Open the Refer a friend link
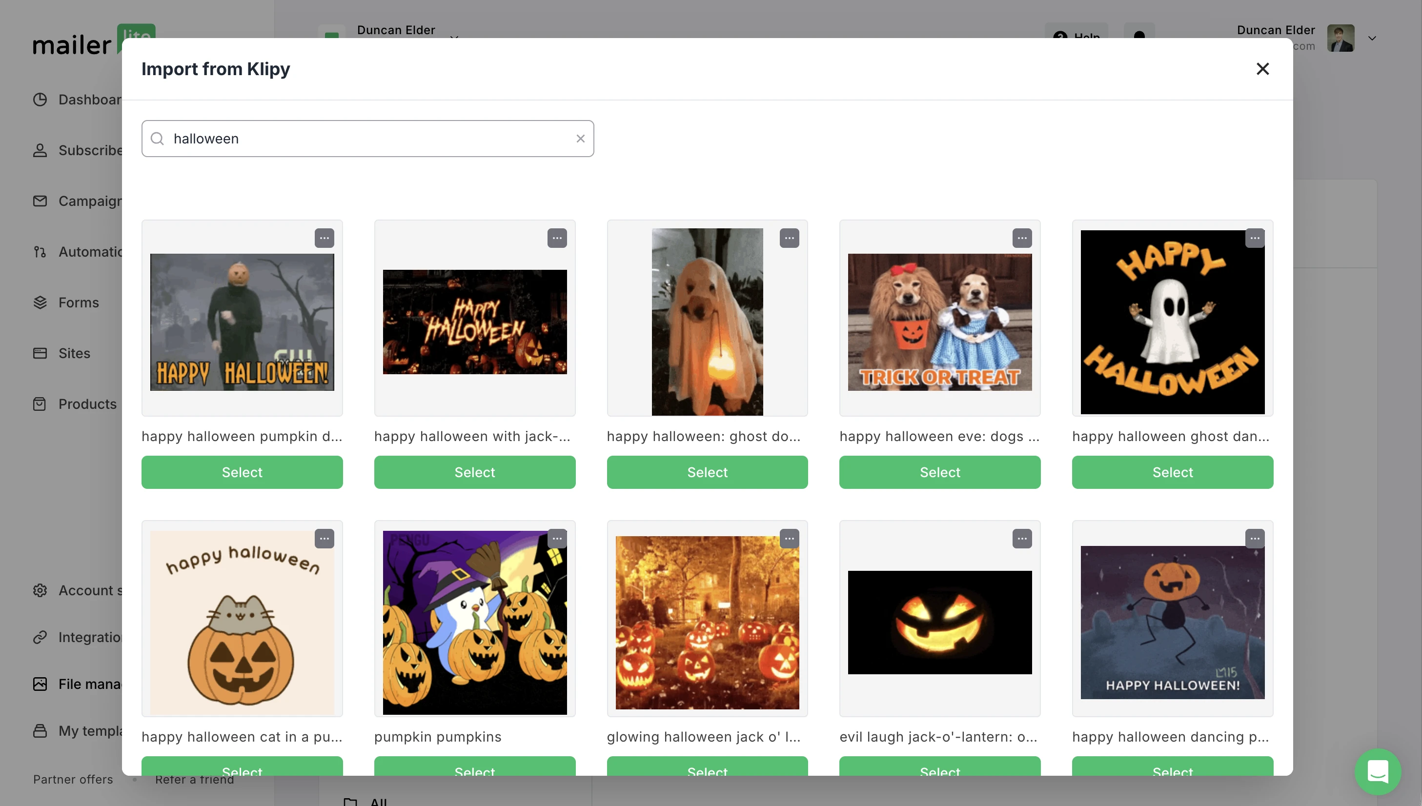 pyautogui.click(x=194, y=781)
